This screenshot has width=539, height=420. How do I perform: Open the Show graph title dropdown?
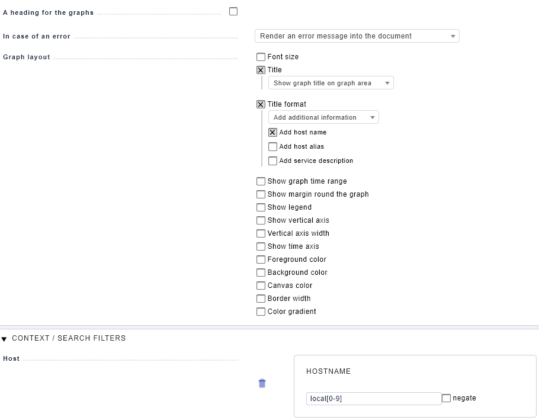(331, 84)
